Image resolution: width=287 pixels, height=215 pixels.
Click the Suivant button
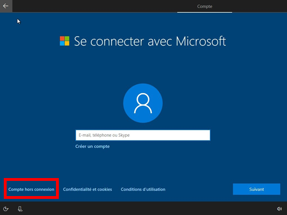257,189
